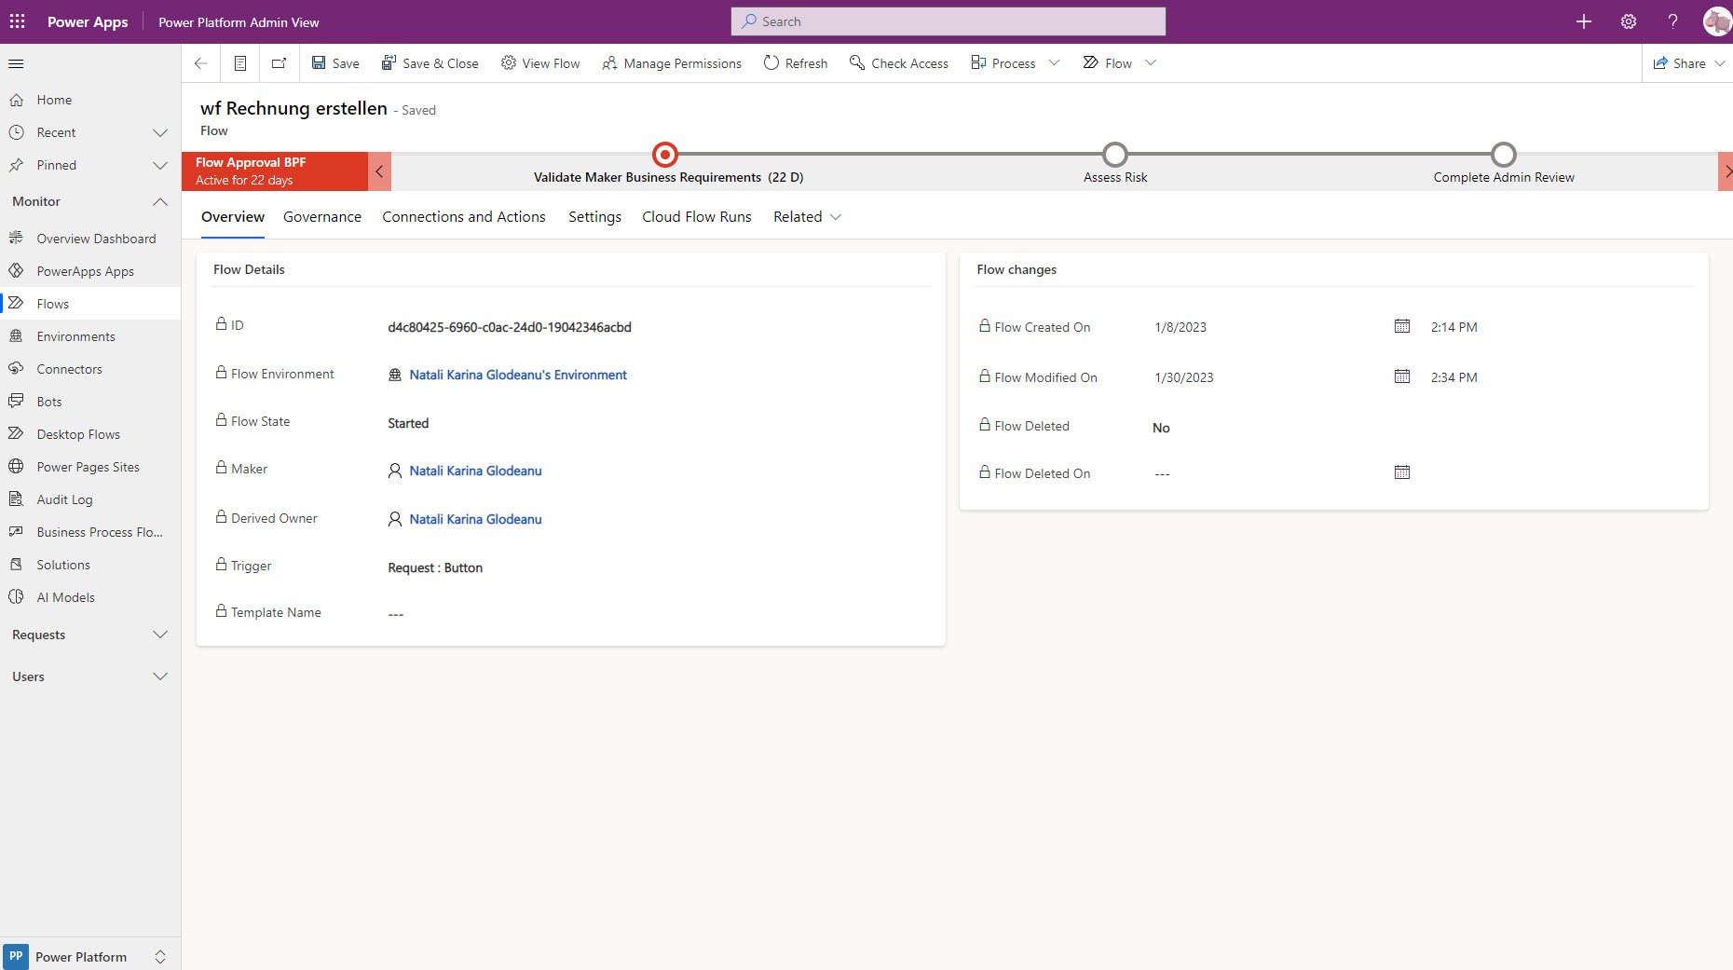Open Natali Karina Glodeanu's Environment link
This screenshot has width=1733, height=970.
[518, 375]
